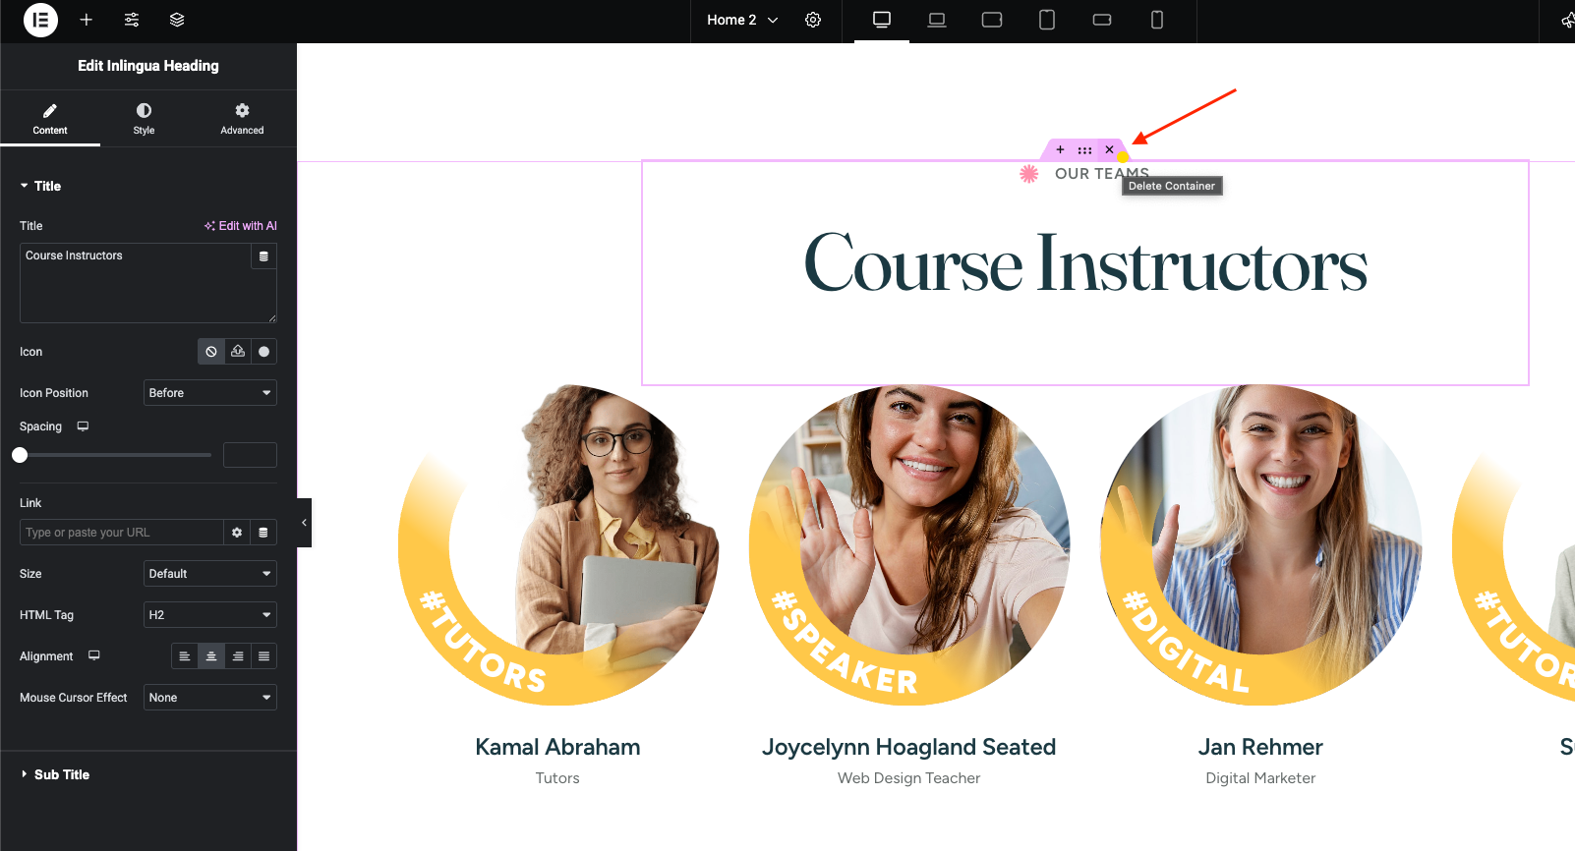Screen dimensions: 1575x851
Task: Open the HTML Tag dropdown
Action: [x=209, y=615]
